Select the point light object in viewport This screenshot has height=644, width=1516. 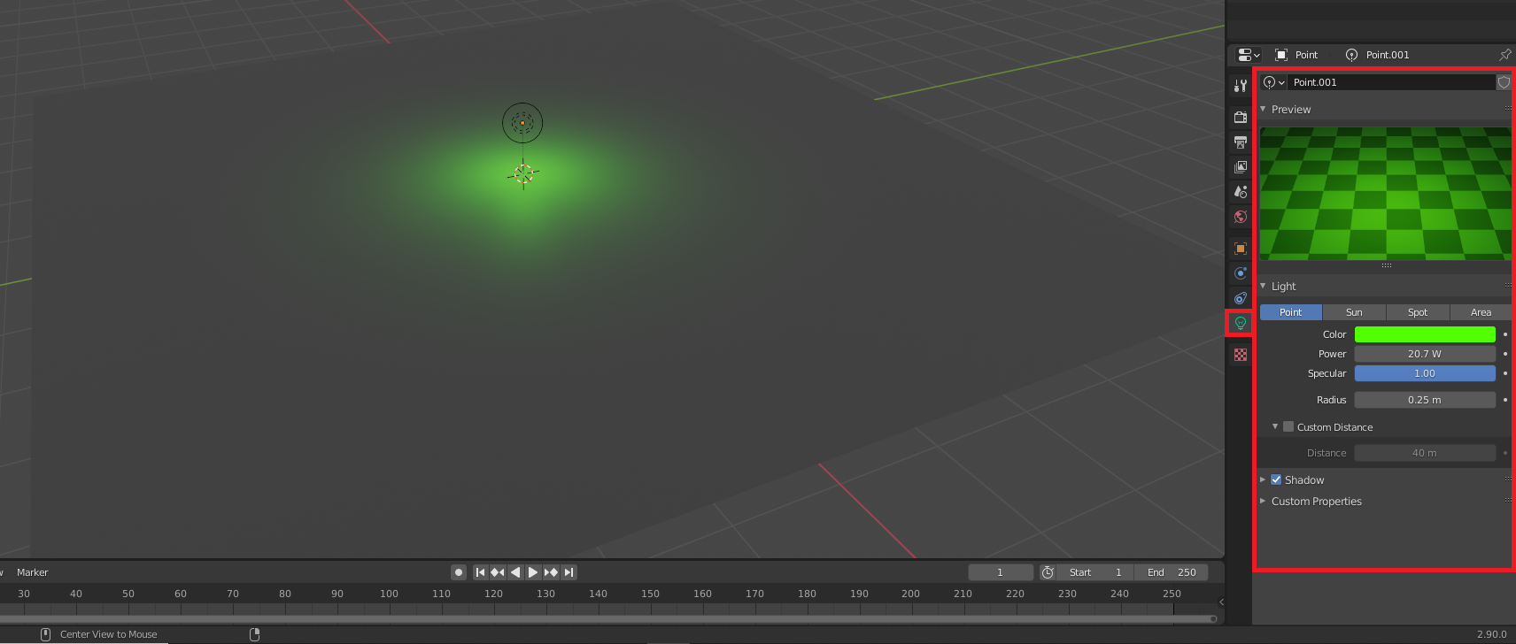[x=522, y=123]
